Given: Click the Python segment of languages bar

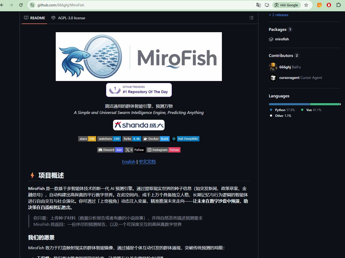Looking at the screenshot, I should (x=289, y=104).
